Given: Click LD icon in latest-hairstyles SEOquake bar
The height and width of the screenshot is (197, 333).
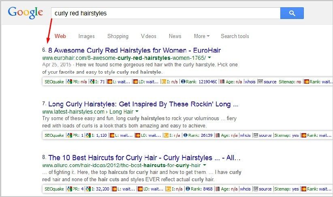Looking at the screenshot, I should click(x=138, y=135).
